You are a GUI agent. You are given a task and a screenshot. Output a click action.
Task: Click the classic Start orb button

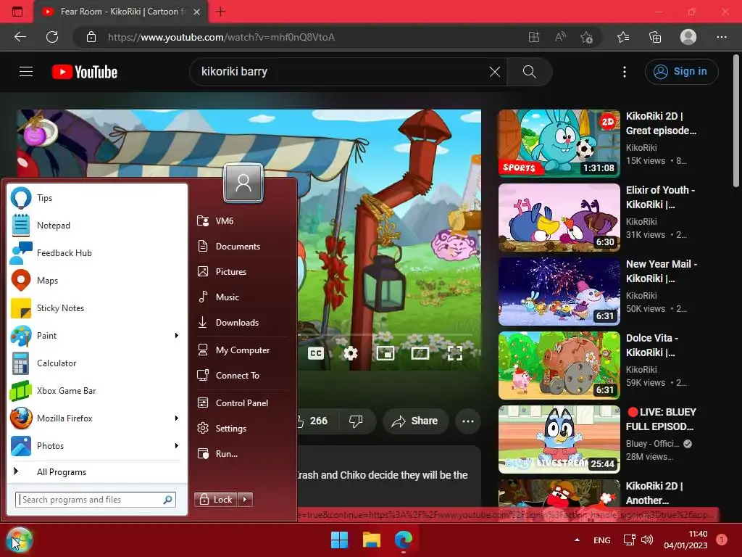[x=19, y=540]
